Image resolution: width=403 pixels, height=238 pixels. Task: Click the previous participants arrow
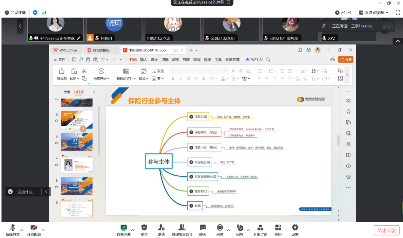pyautogui.click(x=20, y=26)
